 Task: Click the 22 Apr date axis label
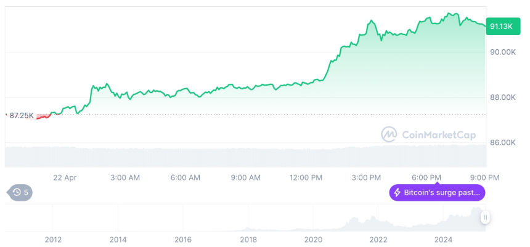pos(64,177)
